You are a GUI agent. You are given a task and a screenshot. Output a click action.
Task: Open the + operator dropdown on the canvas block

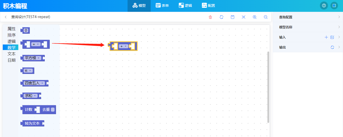(124, 46)
